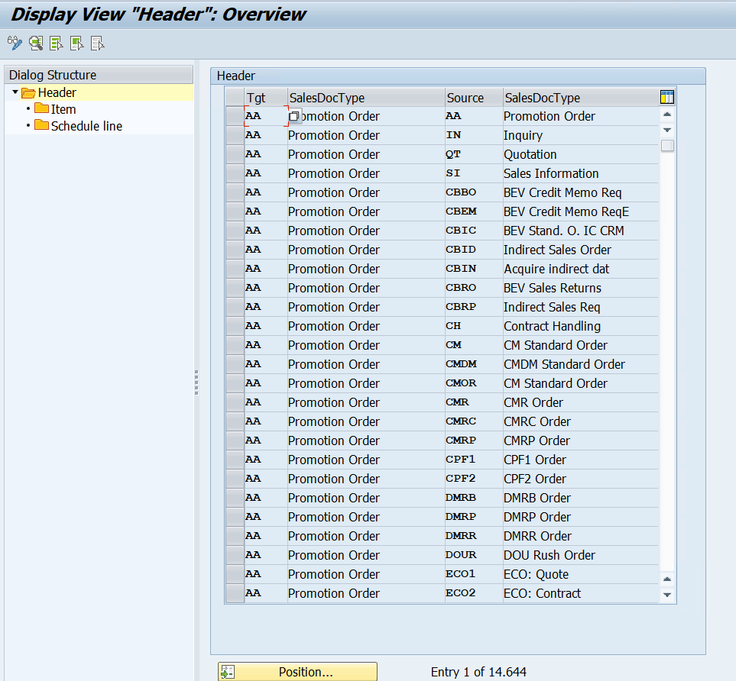Click the 'ECO: Quote' cell
The width and height of the screenshot is (736, 681).
pyautogui.click(x=580, y=574)
